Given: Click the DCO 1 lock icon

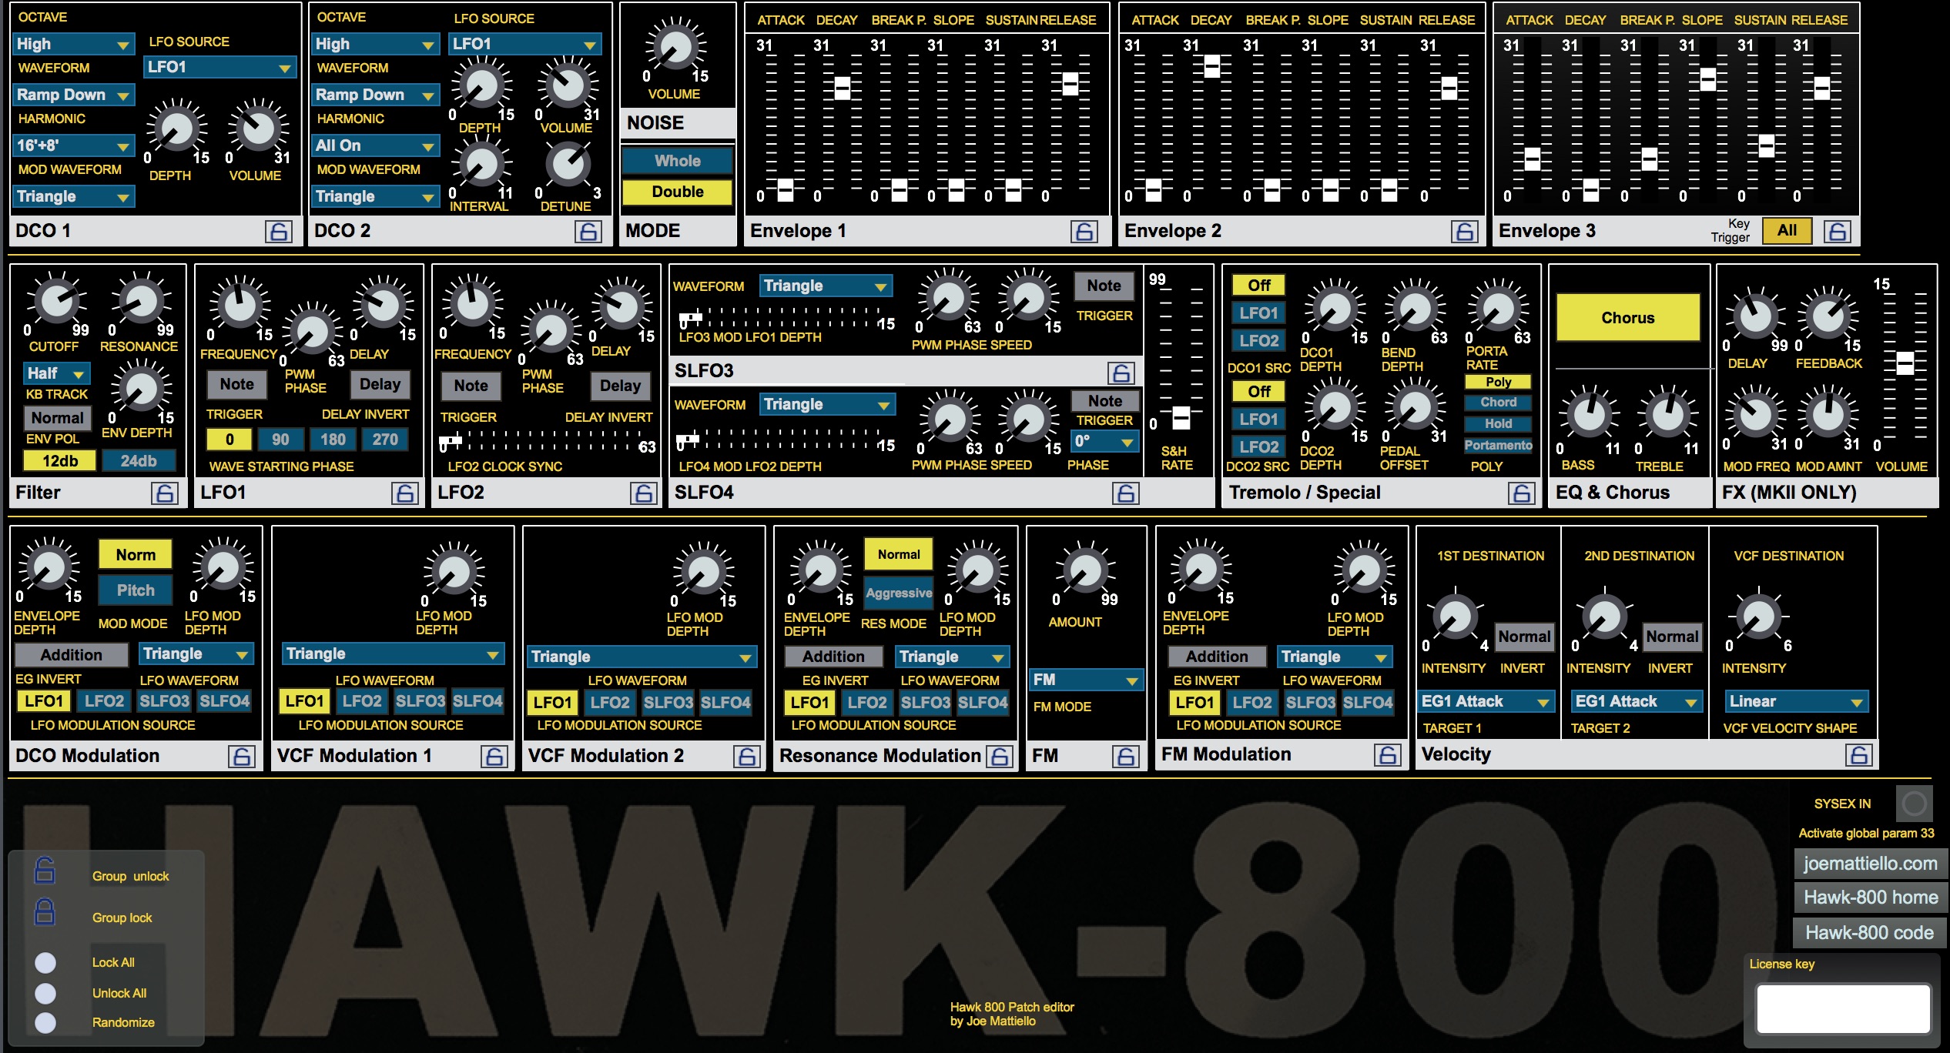Looking at the screenshot, I should pos(279,231).
